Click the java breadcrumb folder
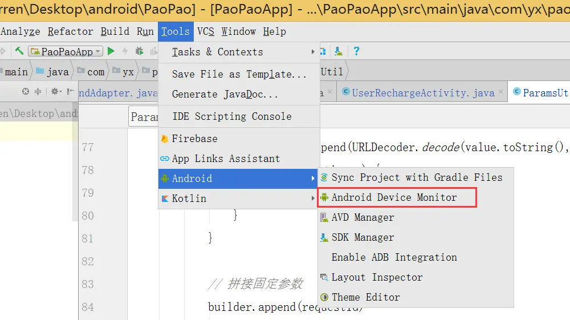Viewport: 570px width, 320px height. (x=52, y=72)
